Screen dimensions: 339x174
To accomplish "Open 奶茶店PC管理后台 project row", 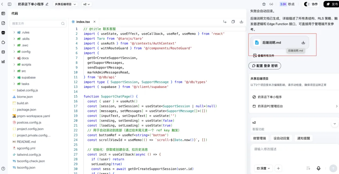I will (x=295, y=106).
